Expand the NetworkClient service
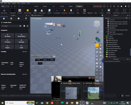This screenshot has height=105, width=131. tap(105, 42)
